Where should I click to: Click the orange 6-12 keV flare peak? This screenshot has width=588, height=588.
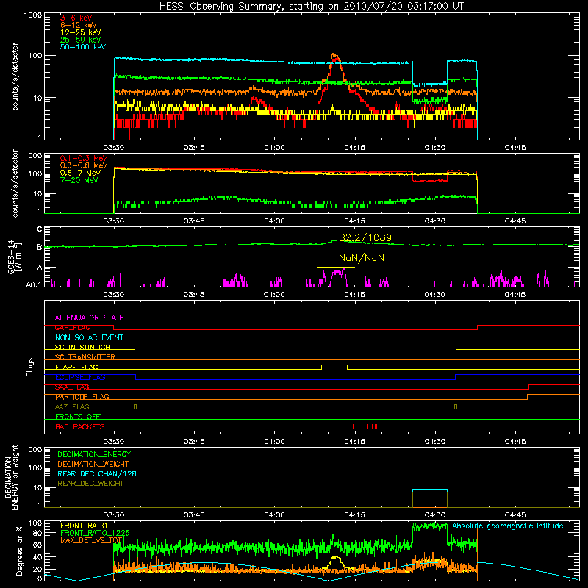335,54
